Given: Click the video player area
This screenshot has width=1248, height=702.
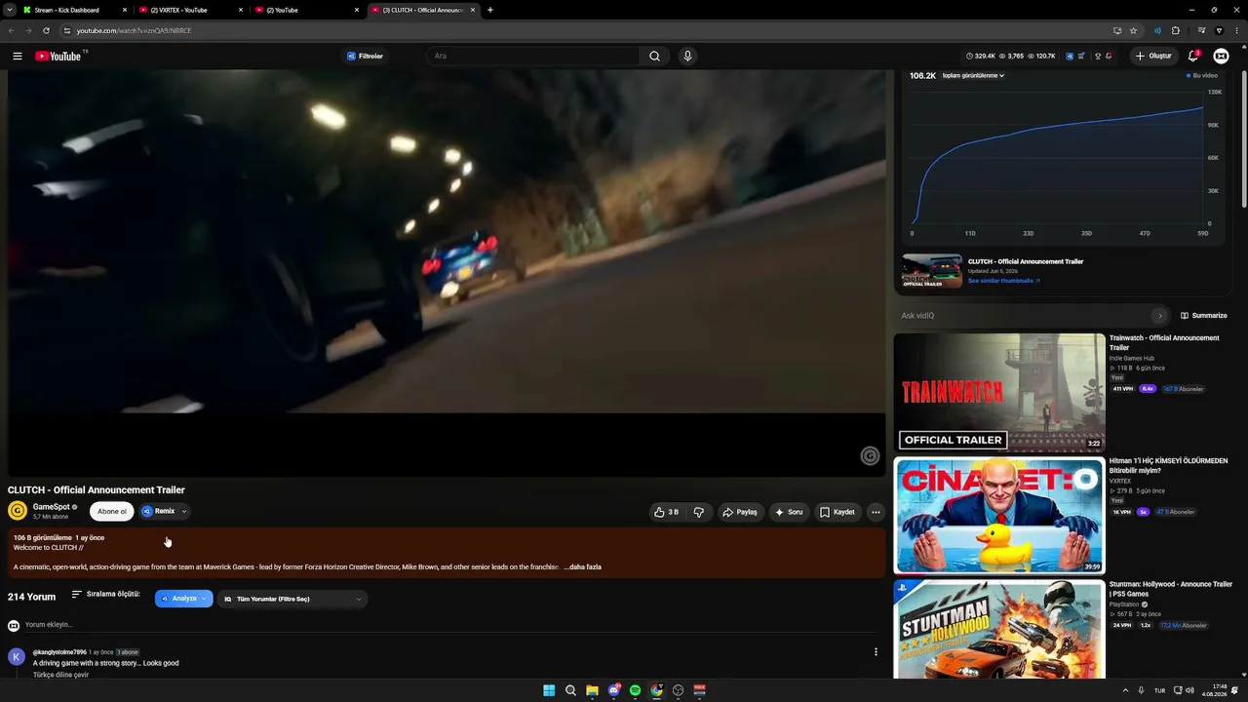Looking at the screenshot, I should click(447, 273).
